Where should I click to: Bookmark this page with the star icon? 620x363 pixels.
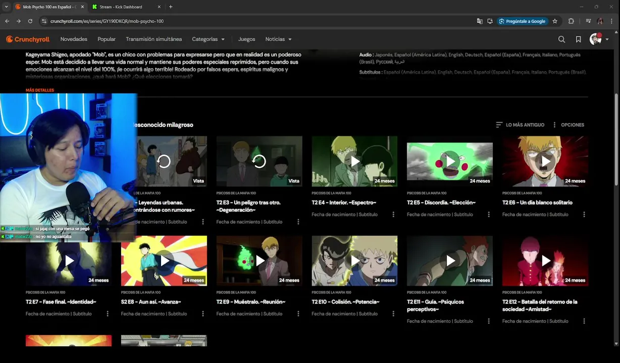pos(555,21)
